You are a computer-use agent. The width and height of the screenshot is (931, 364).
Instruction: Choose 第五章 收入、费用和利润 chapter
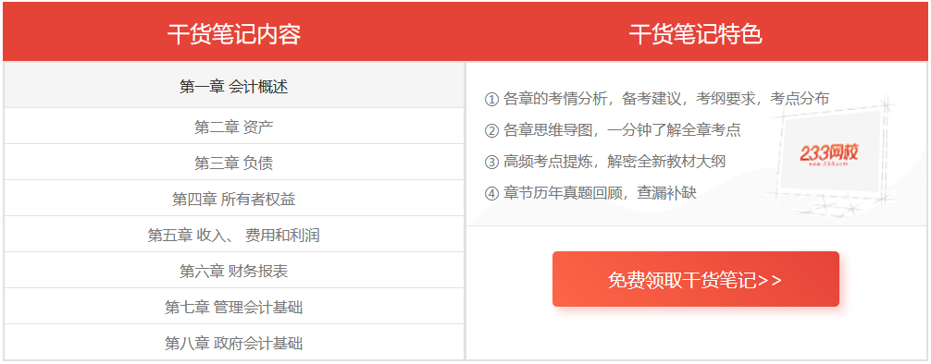click(x=234, y=236)
